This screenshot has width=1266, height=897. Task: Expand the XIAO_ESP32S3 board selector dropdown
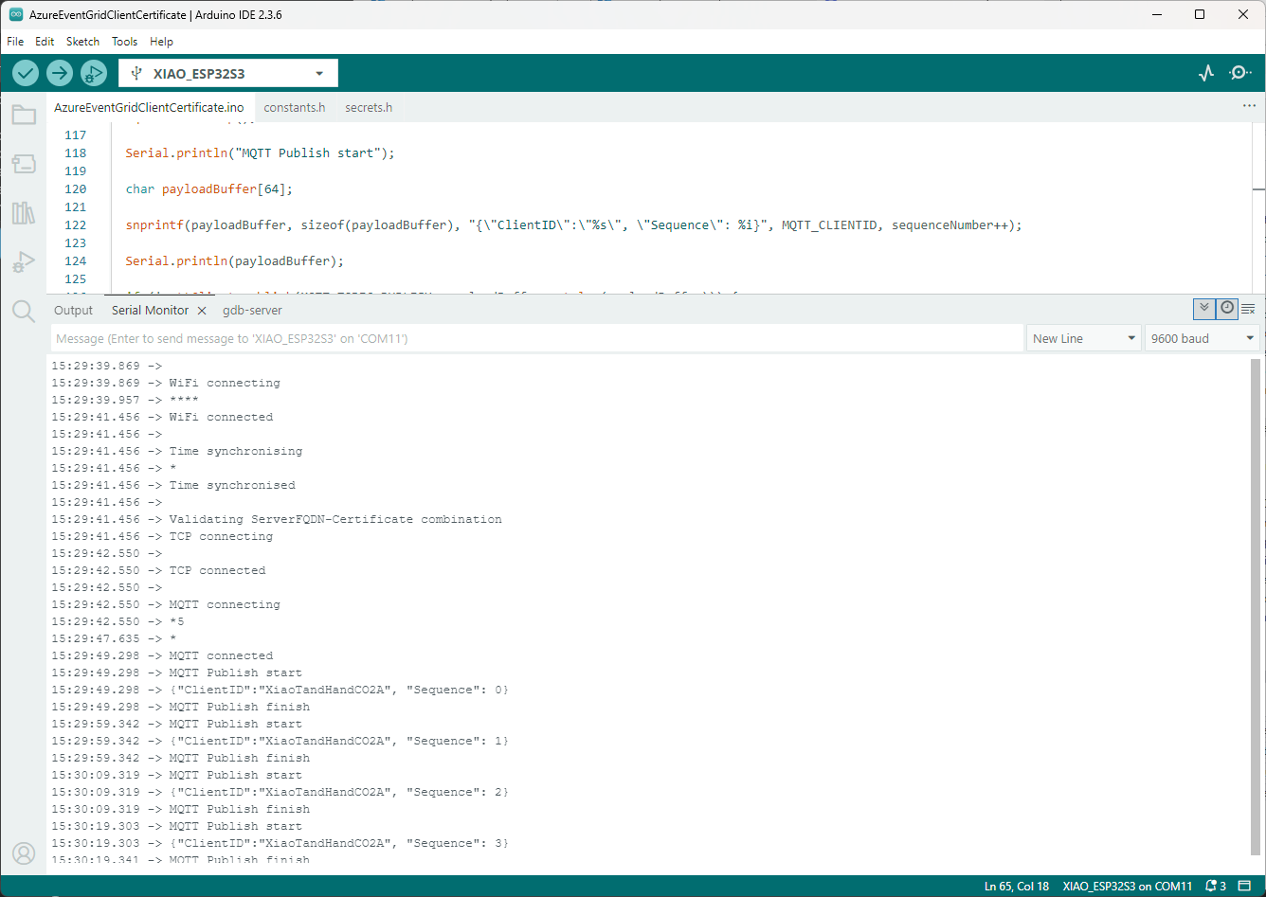[228, 73]
